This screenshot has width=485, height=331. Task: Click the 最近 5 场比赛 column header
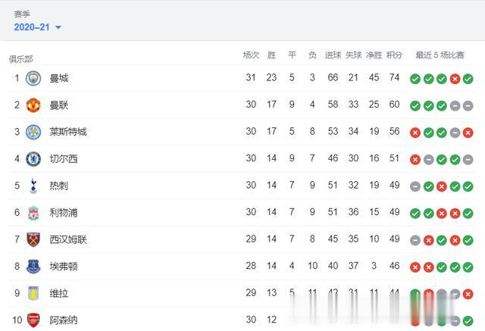441,55
